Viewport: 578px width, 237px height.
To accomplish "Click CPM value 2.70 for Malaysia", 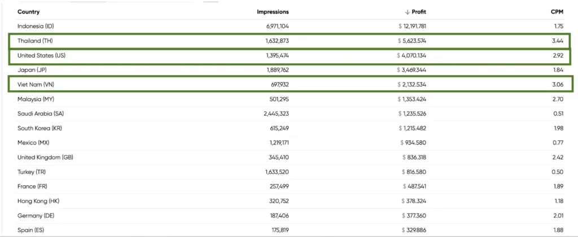I will coord(558,99).
